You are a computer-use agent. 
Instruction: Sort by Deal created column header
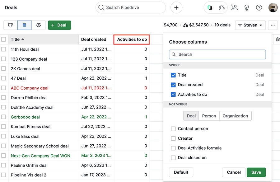tap(96, 39)
